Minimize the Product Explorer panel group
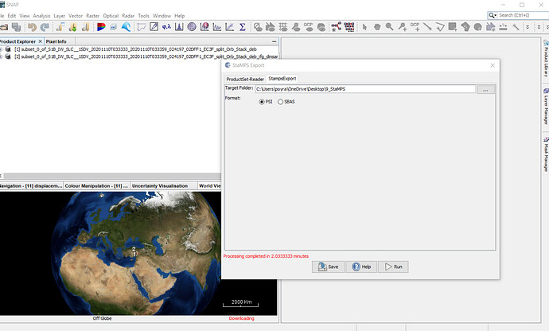549x331 pixels. tap(274, 41)
